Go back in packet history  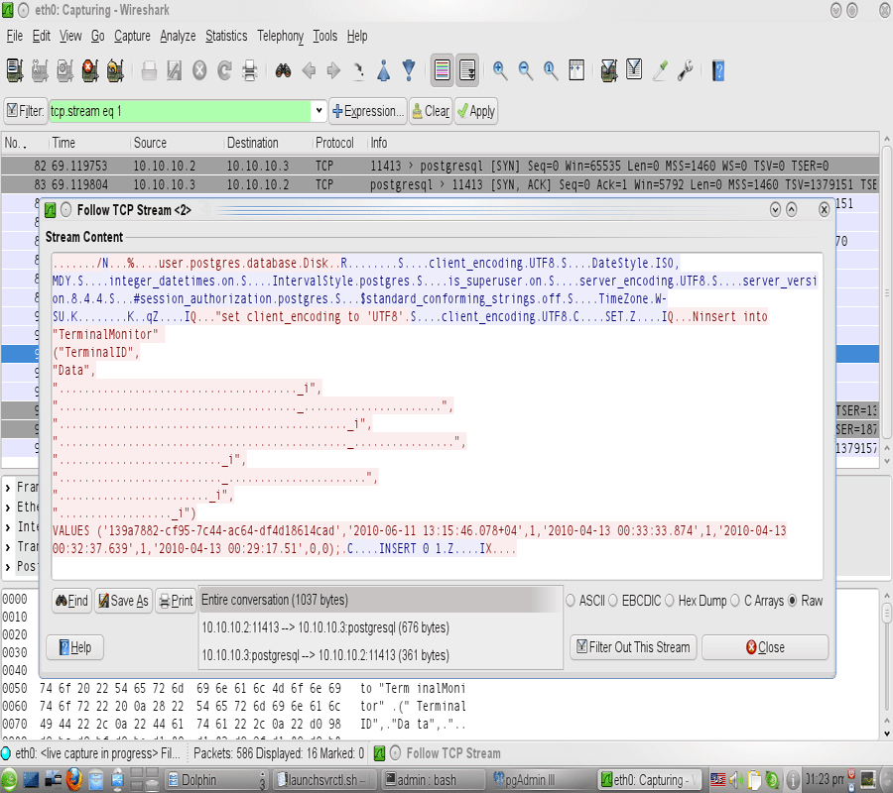(309, 70)
